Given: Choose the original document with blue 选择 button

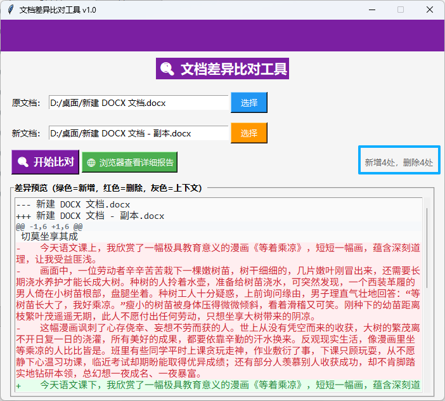Looking at the screenshot, I should pos(249,103).
